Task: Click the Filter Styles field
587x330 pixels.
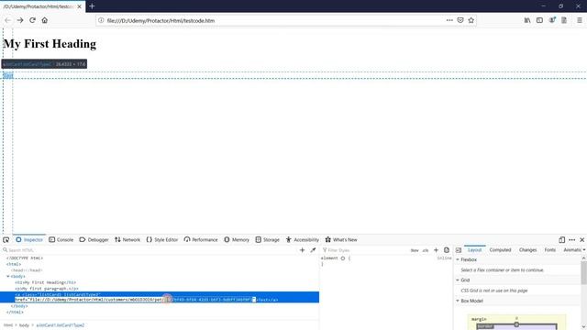Action: tap(365, 250)
